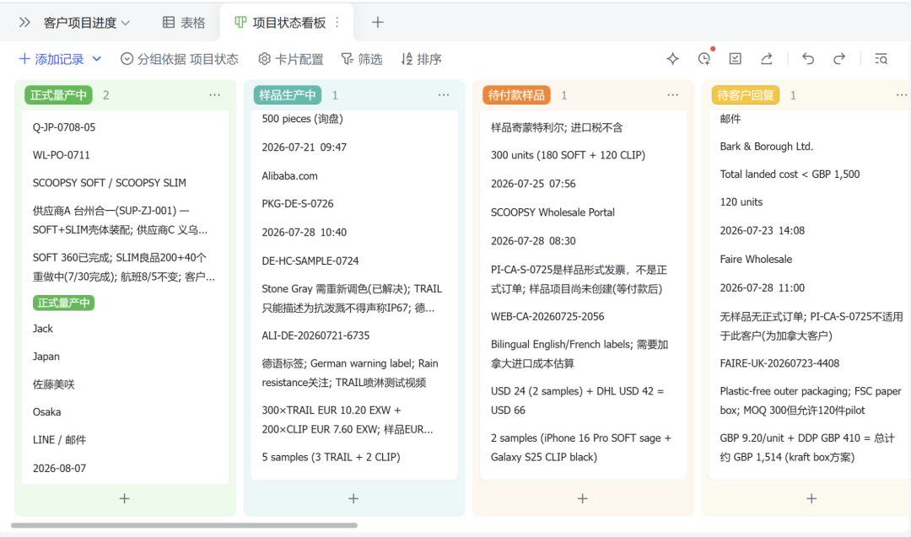Add a card to 正式量产中 column
This screenshot has height=537, width=911.
tap(124, 499)
